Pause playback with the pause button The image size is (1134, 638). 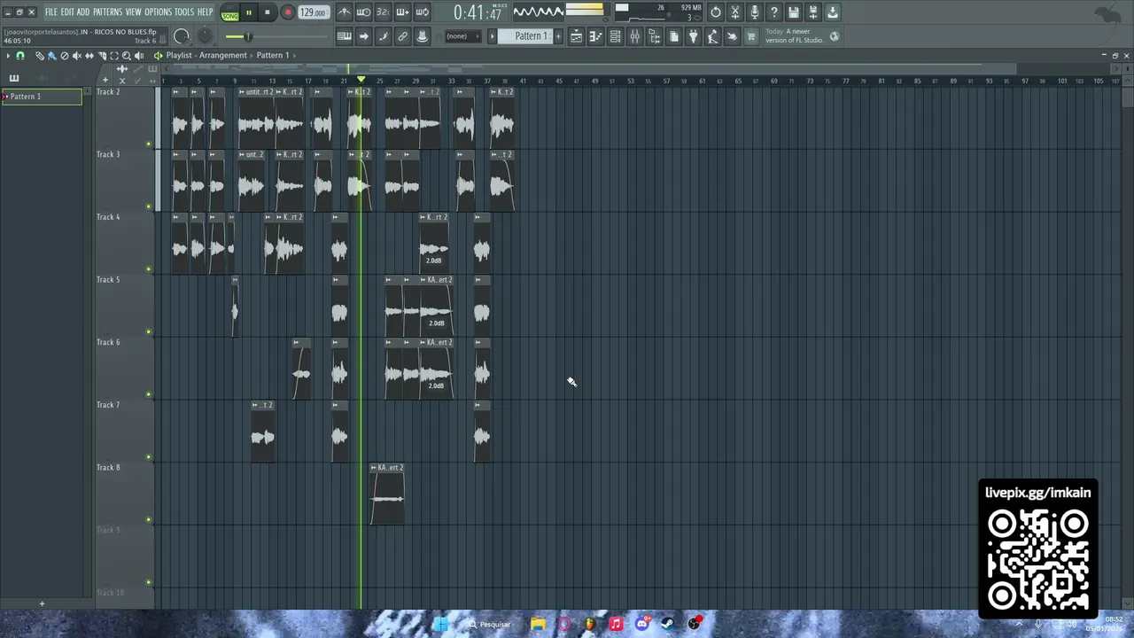click(249, 12)
